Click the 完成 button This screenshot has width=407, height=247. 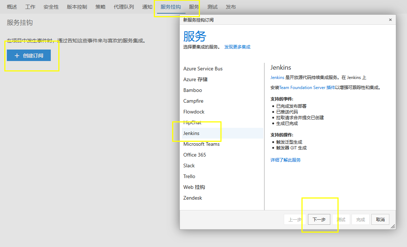(x=361, y=220)
